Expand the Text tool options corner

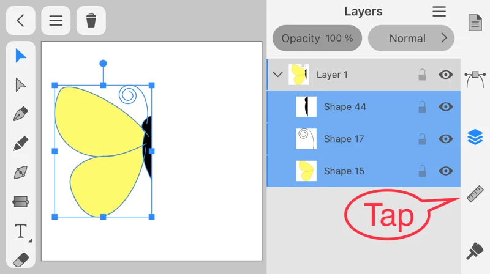29,240
